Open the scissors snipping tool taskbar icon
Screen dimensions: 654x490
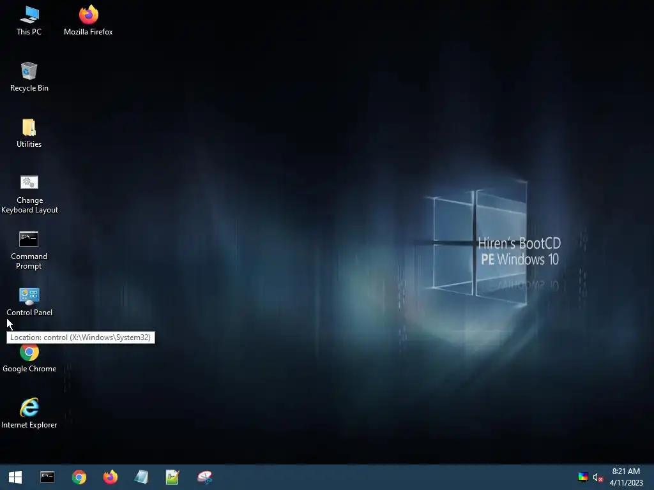pyautogui.click(x=204, y=477)
